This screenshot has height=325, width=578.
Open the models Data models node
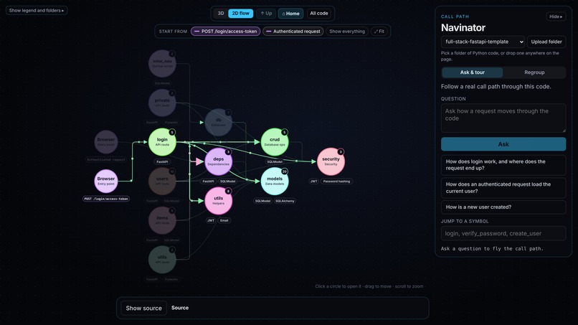pyautogui.click(x=275, y=181)
